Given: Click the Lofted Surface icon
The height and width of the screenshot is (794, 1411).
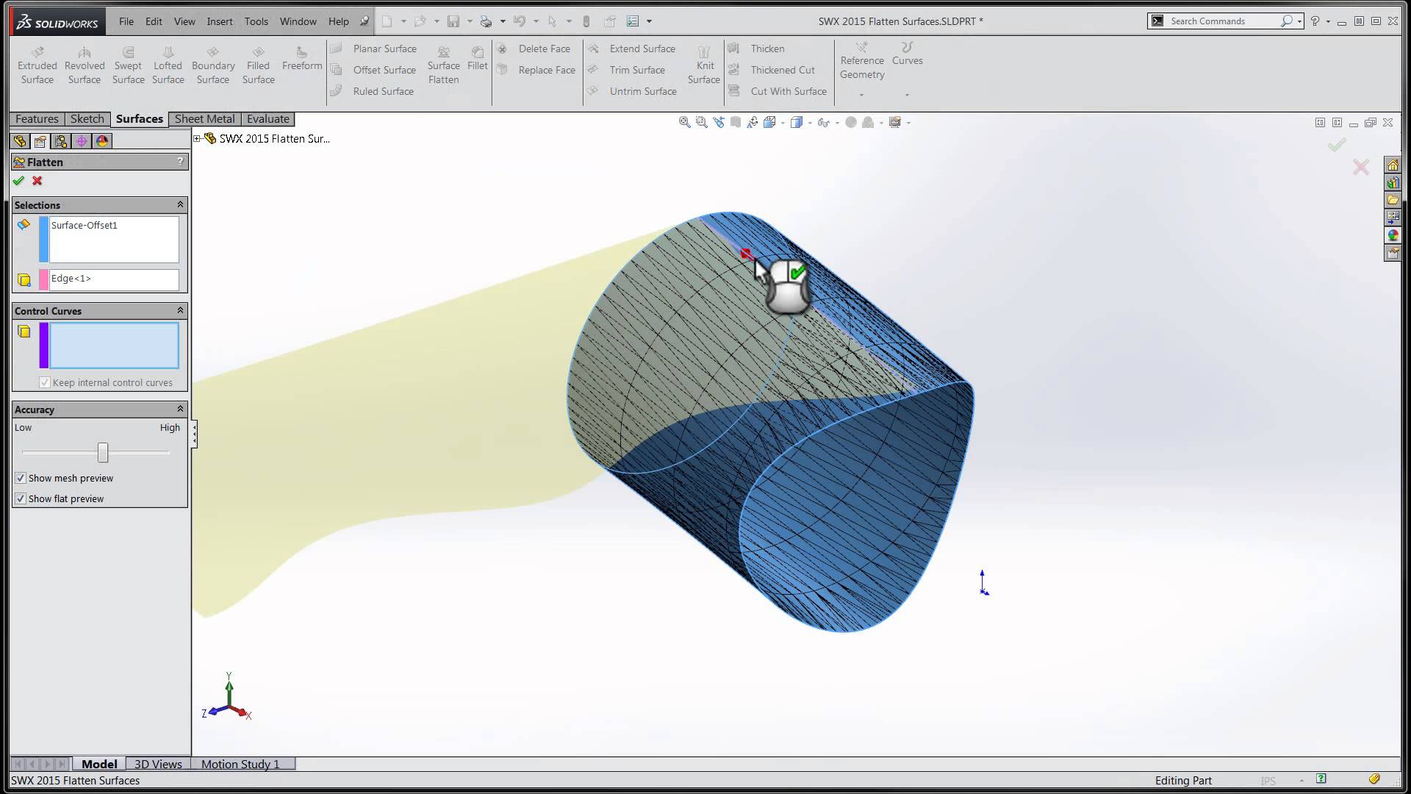Looking at the screenshot, I should [168, 53].
